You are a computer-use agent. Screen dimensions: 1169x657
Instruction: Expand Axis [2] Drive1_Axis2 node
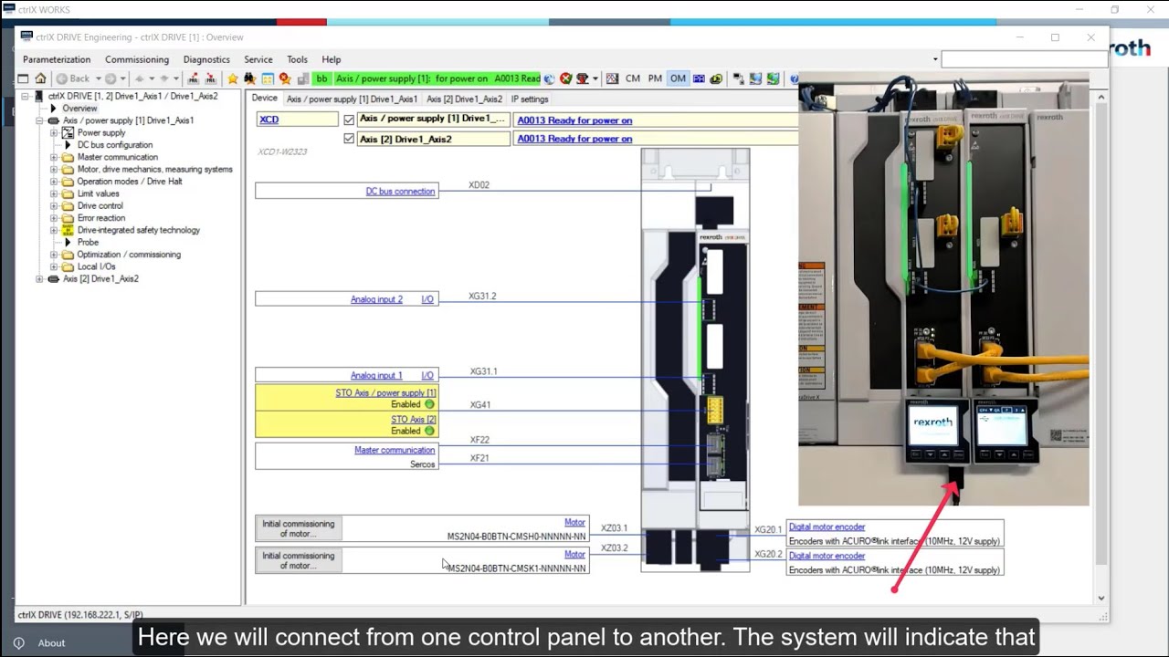[x=38, y=278]
